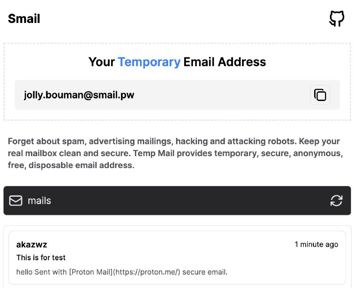Image resolution: width=354 pixels, height=288 pixels.
Task: Click the Proton Mail message preview text
Action: tap(122, 272)
